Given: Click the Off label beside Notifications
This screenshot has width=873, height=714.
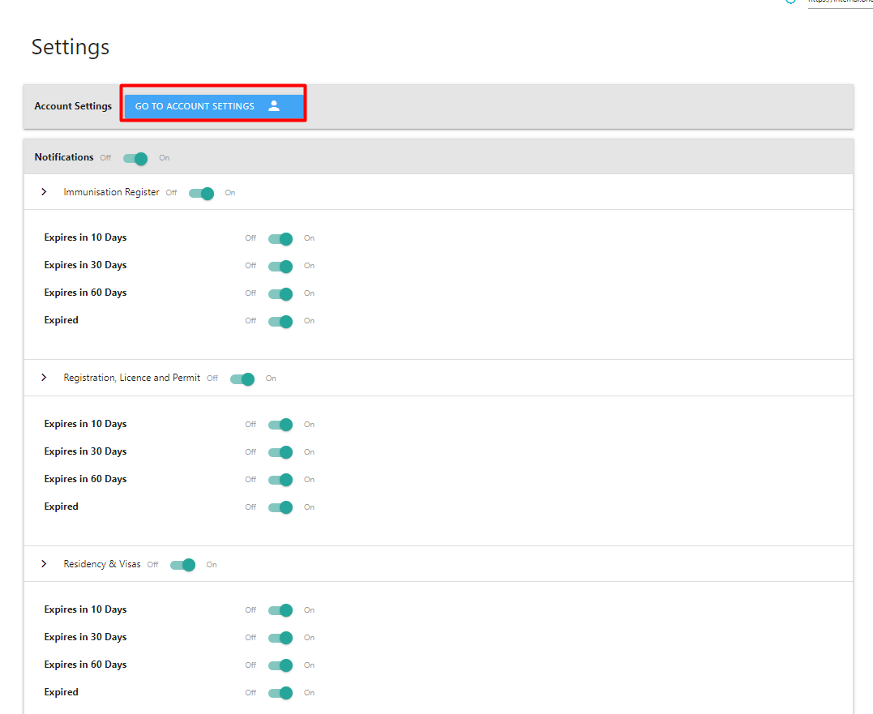Looking at the screenshot, I should 105,158.
